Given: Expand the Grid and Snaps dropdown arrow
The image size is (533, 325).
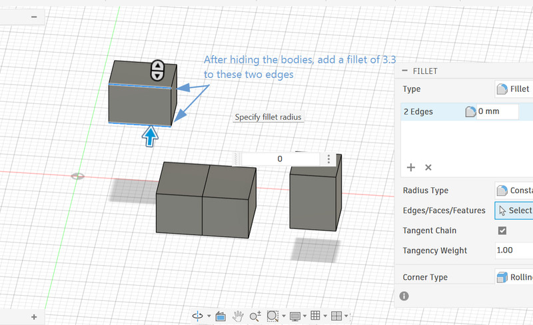Looking at the screenshot, I should point(325,316).
